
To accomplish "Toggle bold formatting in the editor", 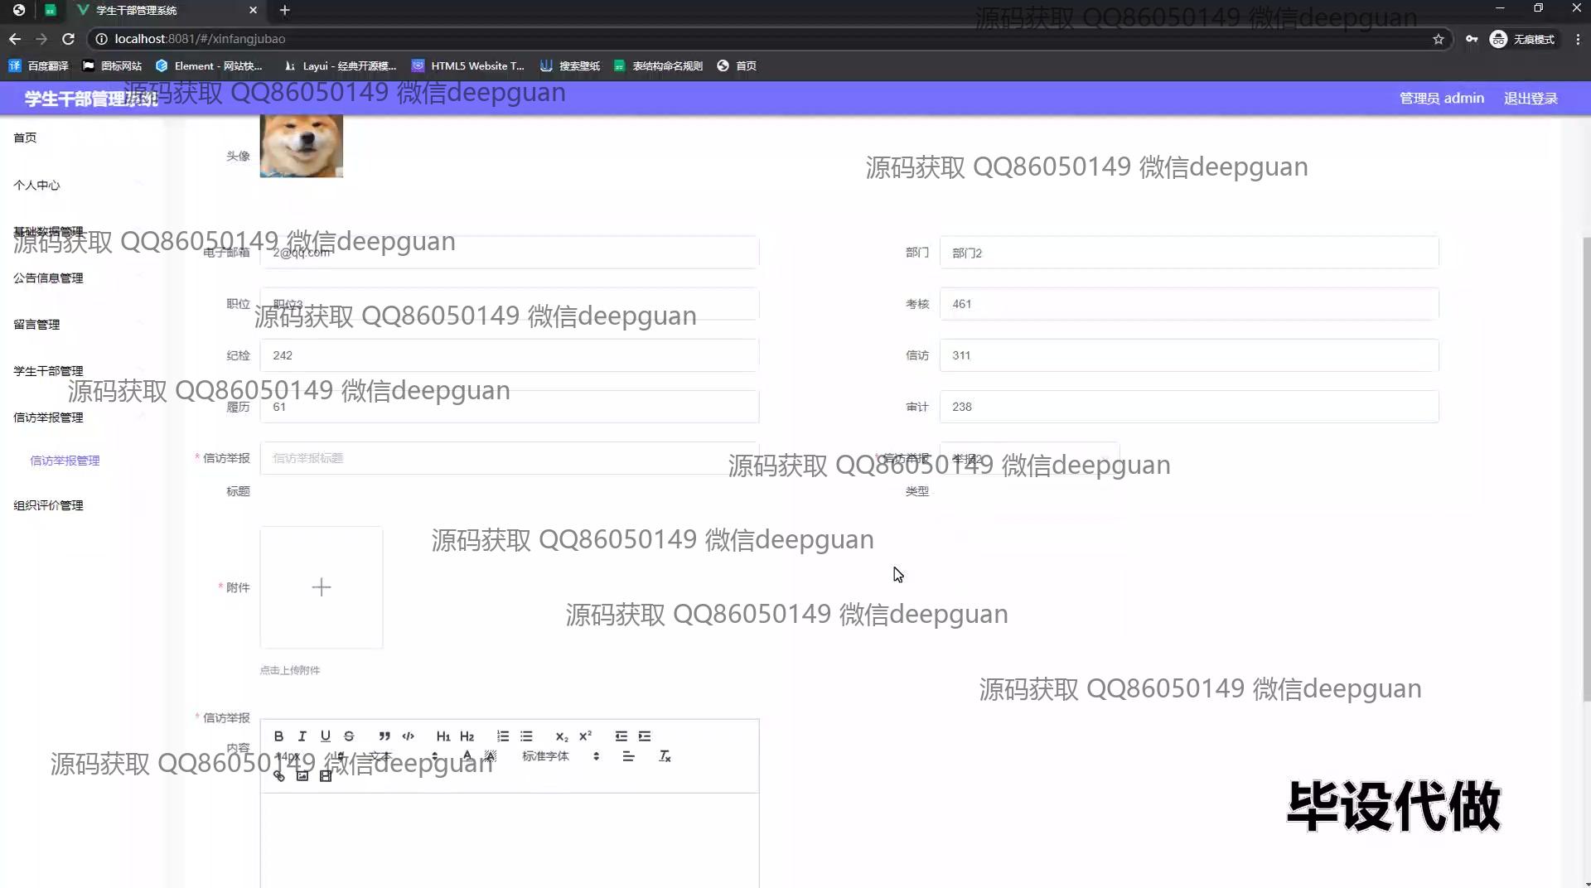I will click(279, 736).
